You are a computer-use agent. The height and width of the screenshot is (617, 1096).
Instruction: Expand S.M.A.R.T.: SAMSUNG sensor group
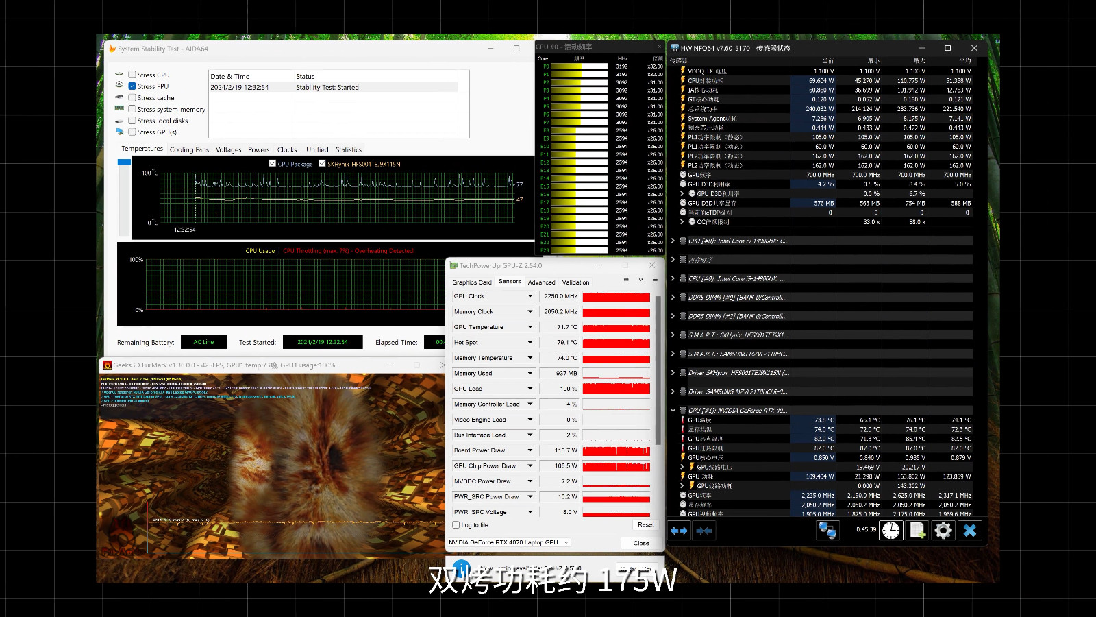673,354
